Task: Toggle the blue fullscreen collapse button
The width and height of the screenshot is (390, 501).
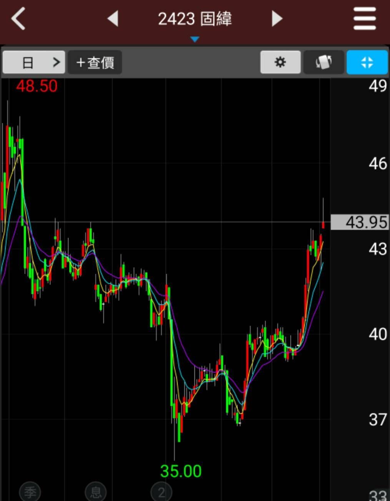Action: click(x=367, y=62)
